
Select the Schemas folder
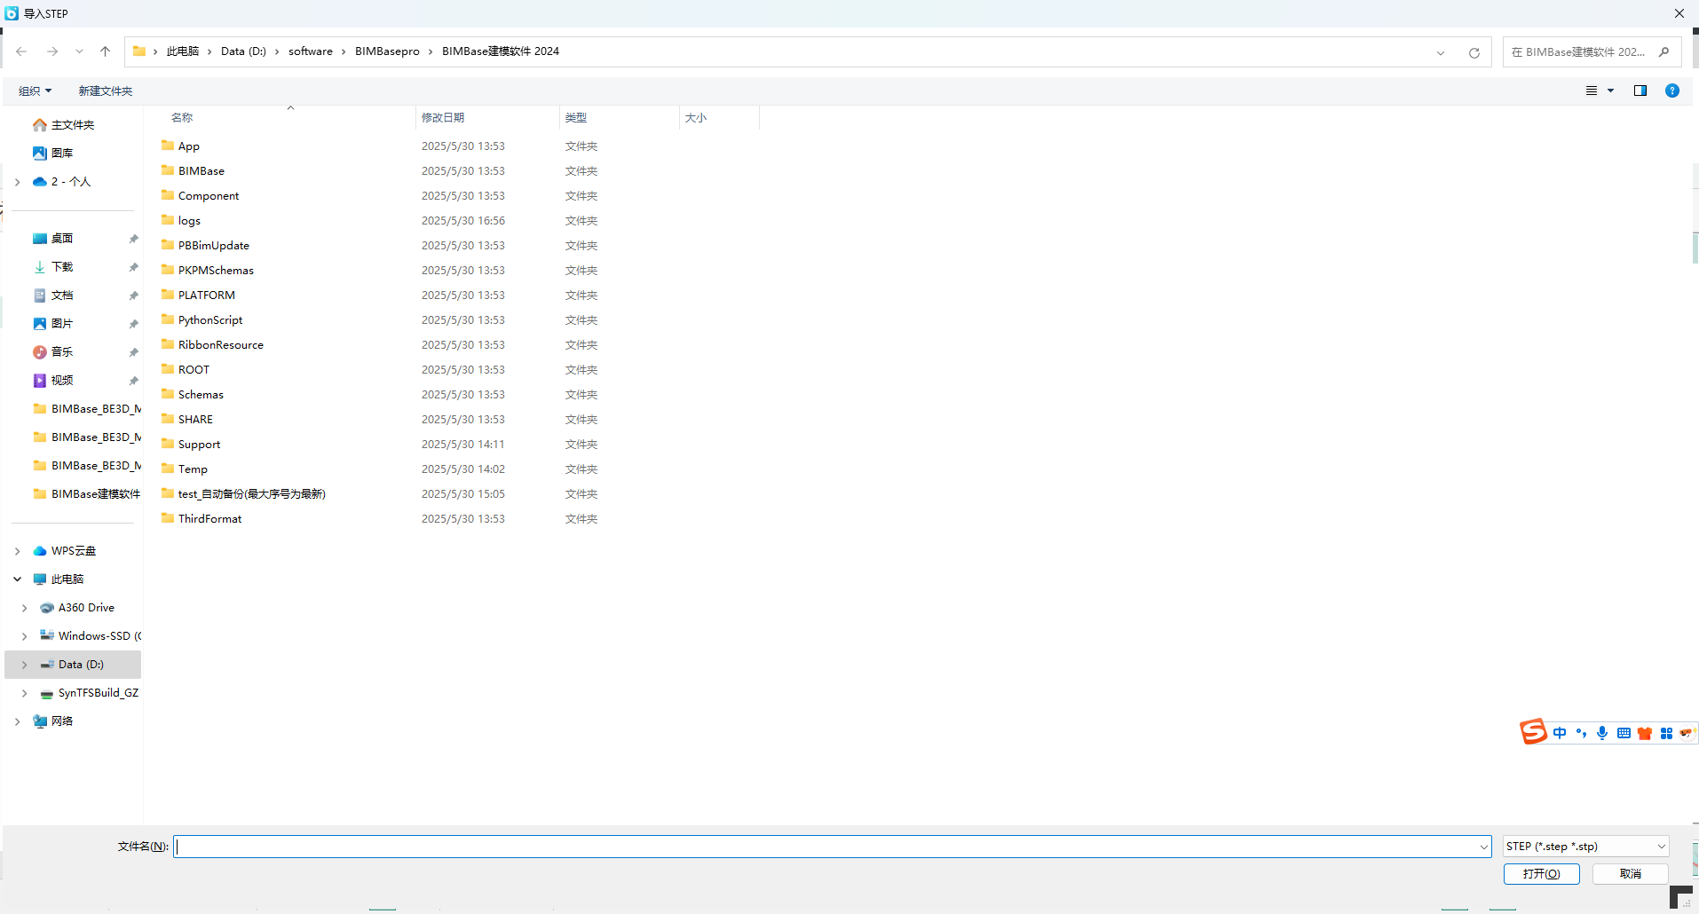[x=201, y=394]
